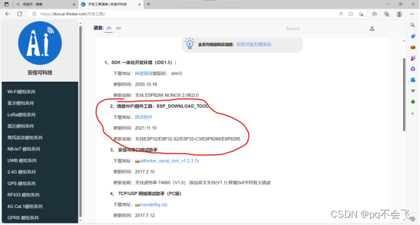
Task: Open the shopping tag icon in sidebar
Action: (x=413, y=36)
